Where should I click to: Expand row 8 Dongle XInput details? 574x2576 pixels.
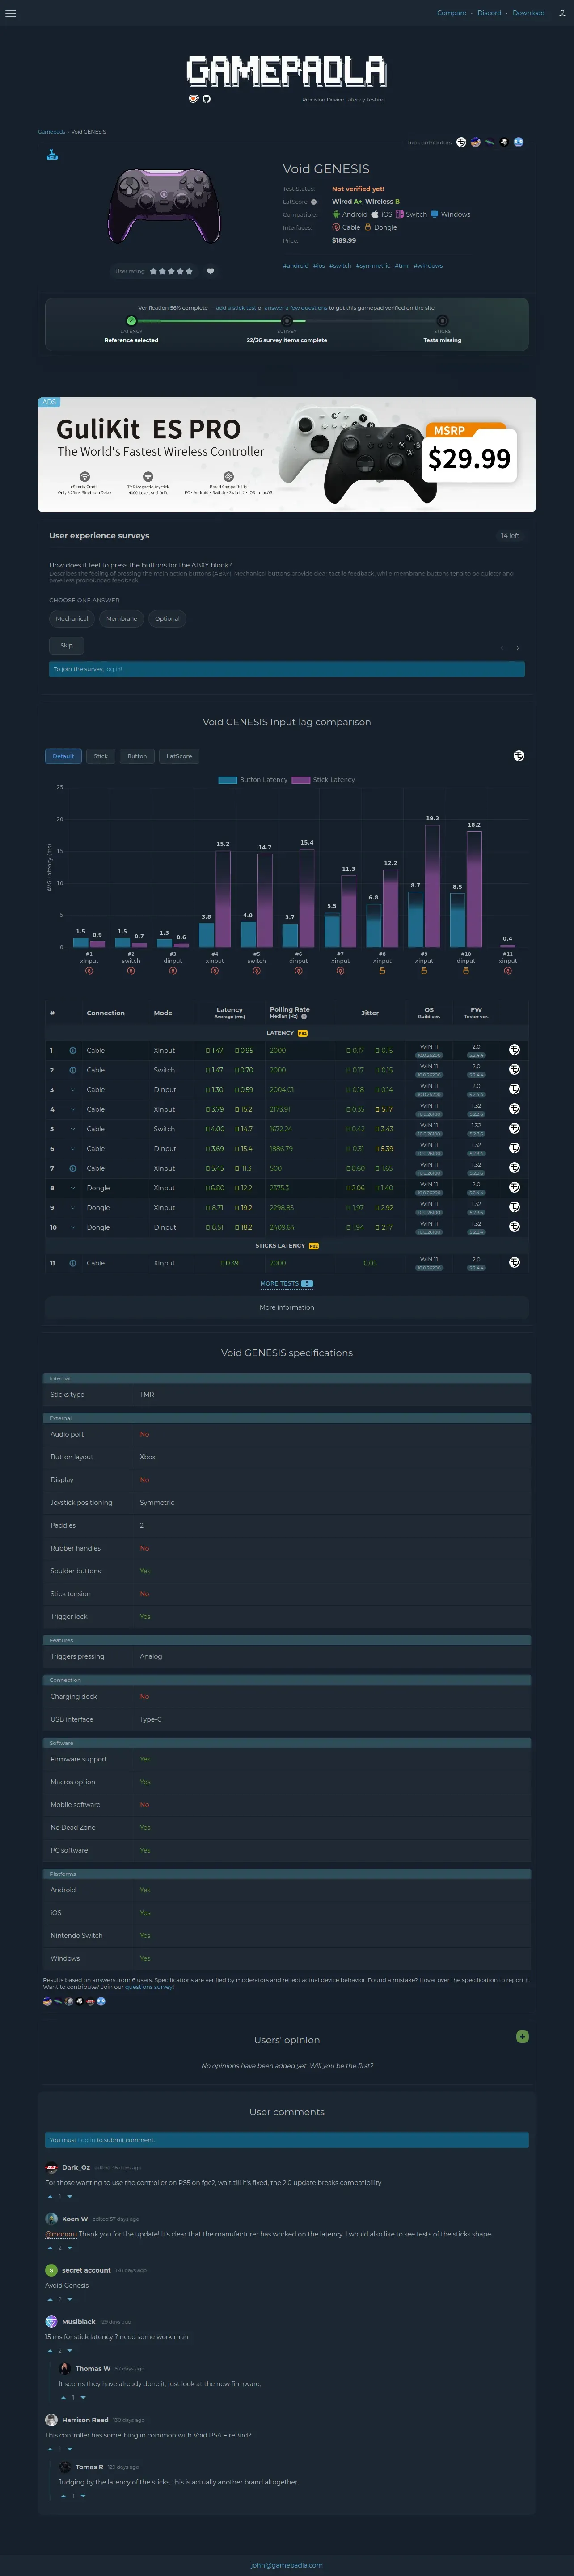pyautogui.click(x=72, y=1188)
